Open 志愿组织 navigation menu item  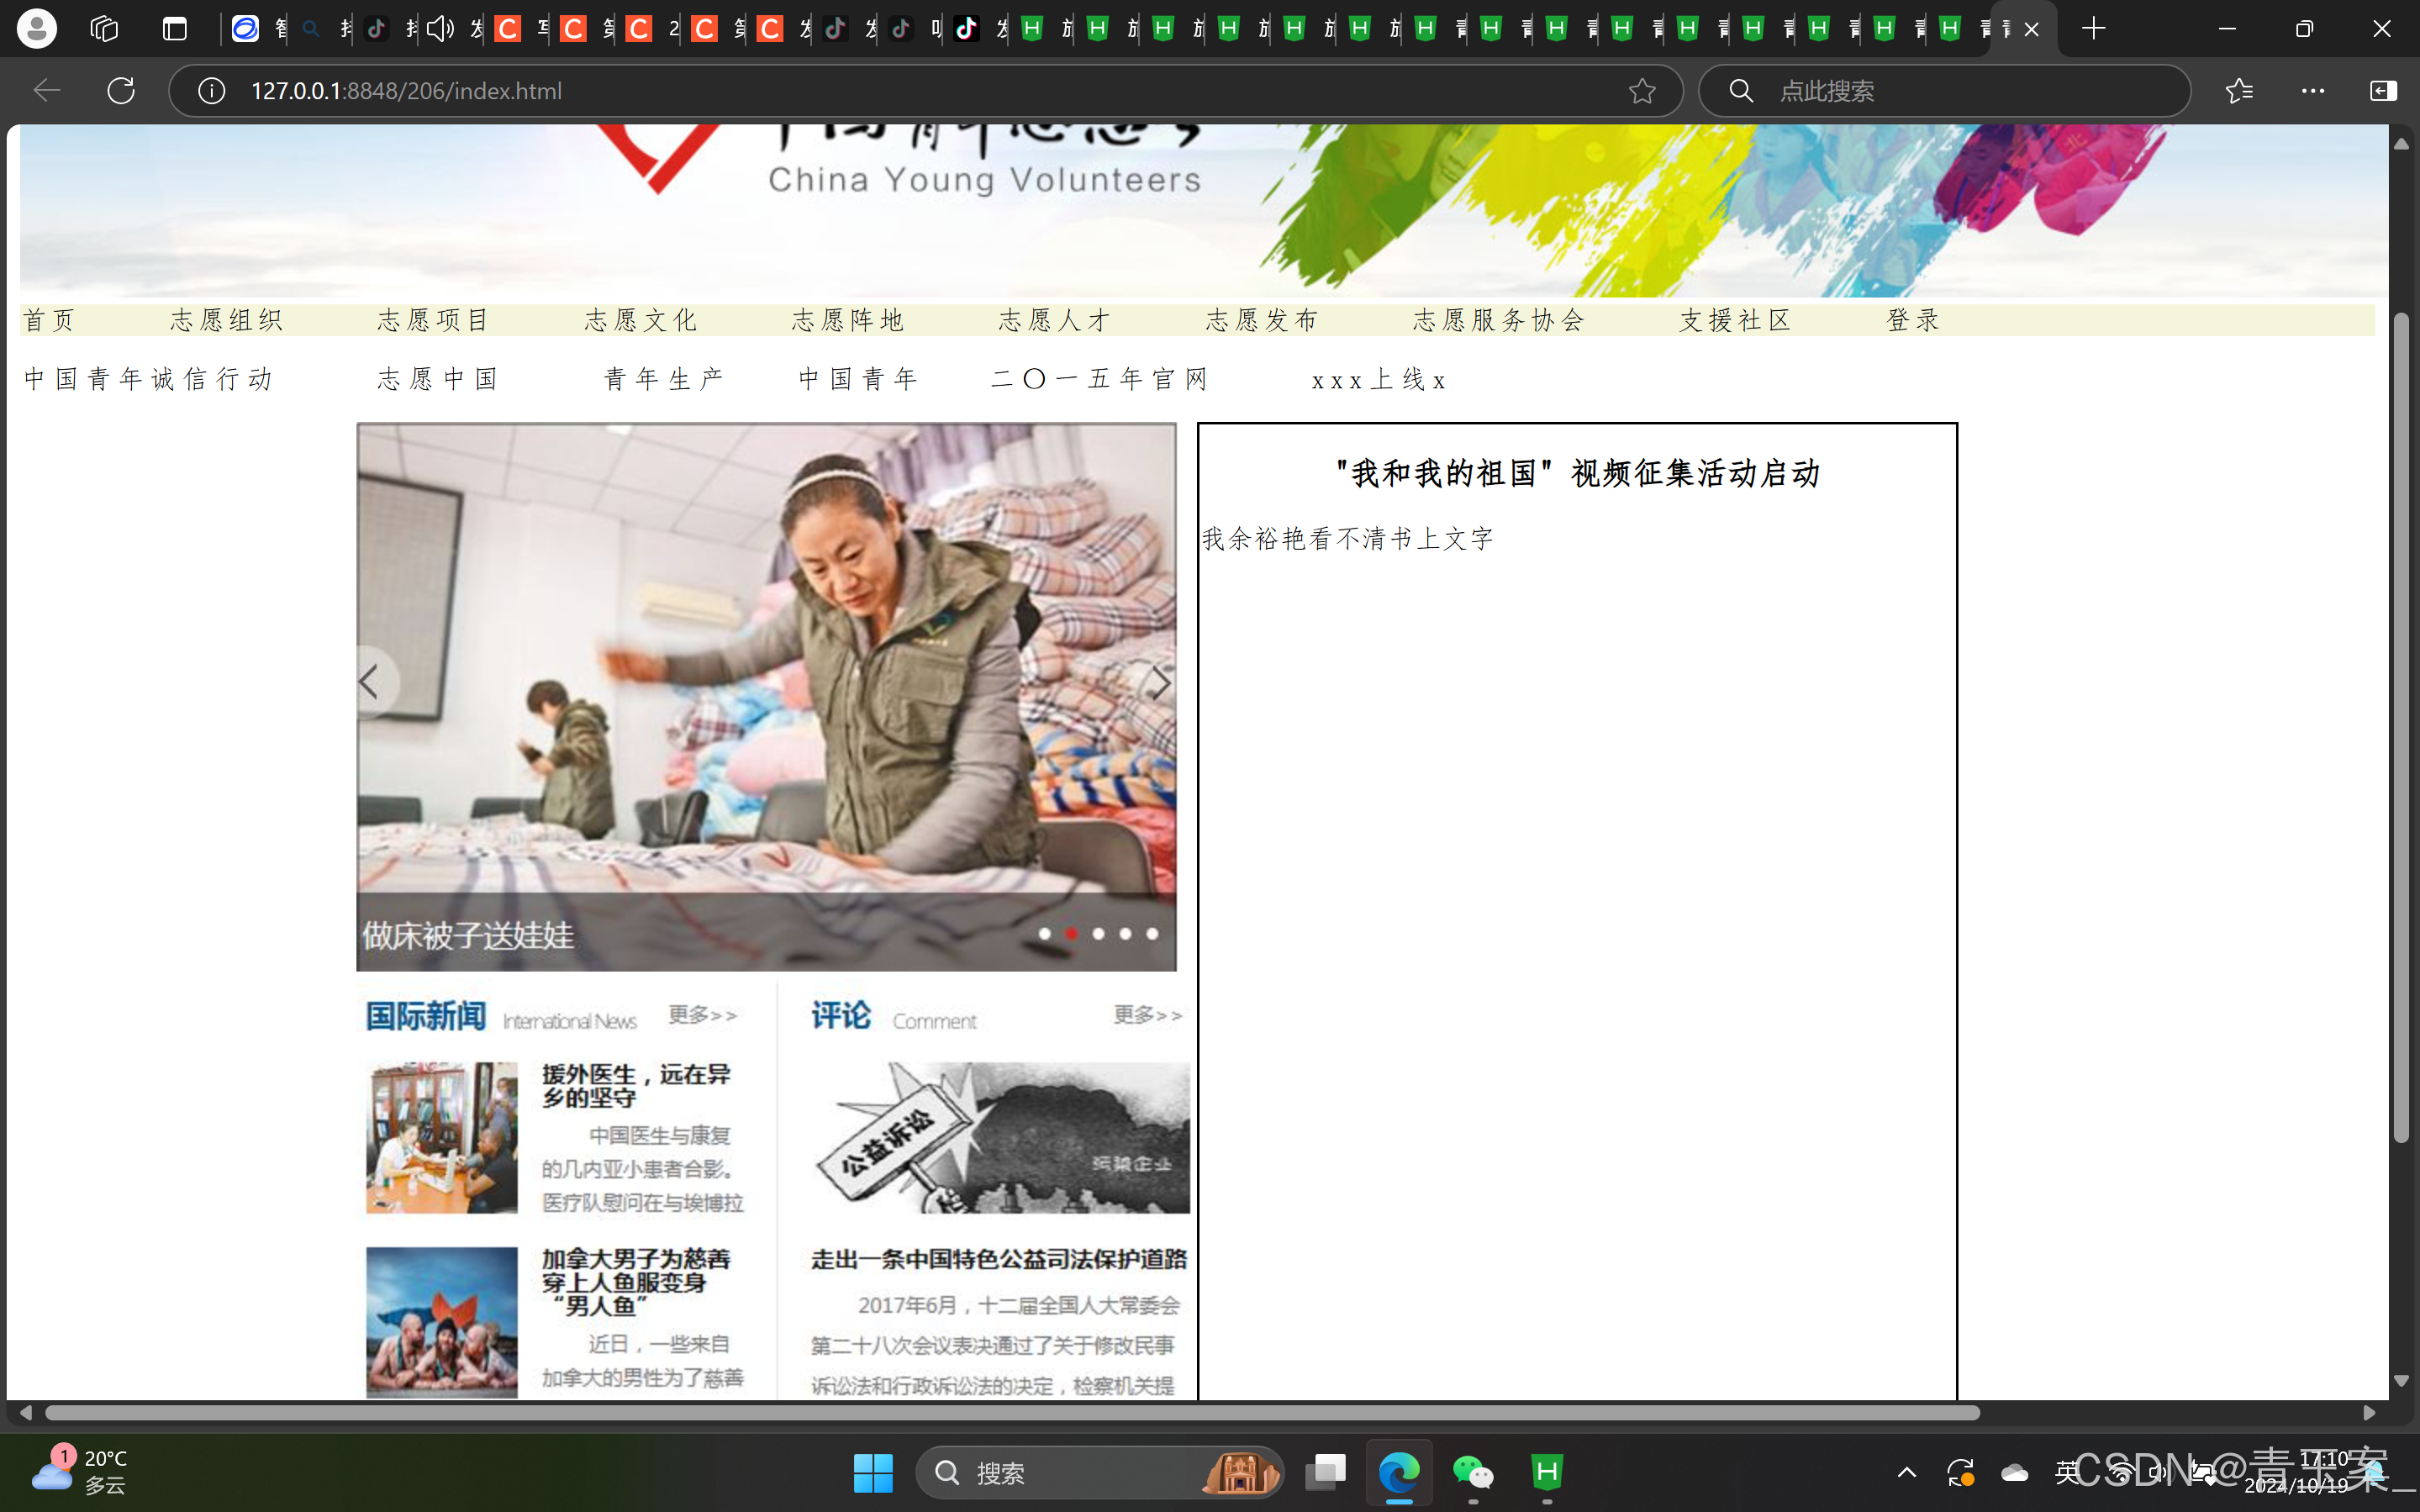tap(227, 320)
